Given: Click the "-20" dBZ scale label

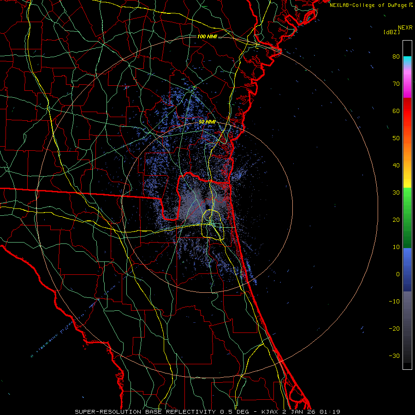Looking at the screenshot, I should (x=394, y=328).
